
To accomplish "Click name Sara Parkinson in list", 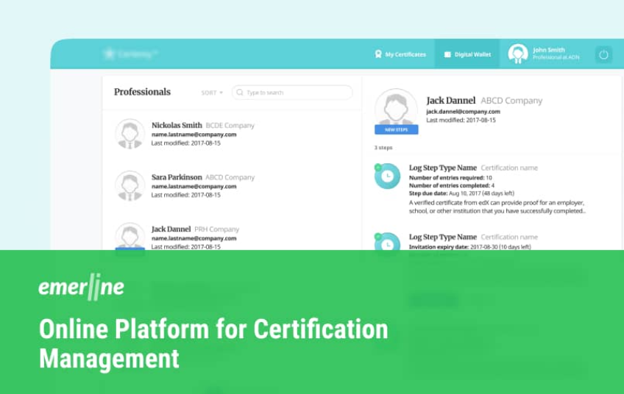I will (x=177, y=177).
